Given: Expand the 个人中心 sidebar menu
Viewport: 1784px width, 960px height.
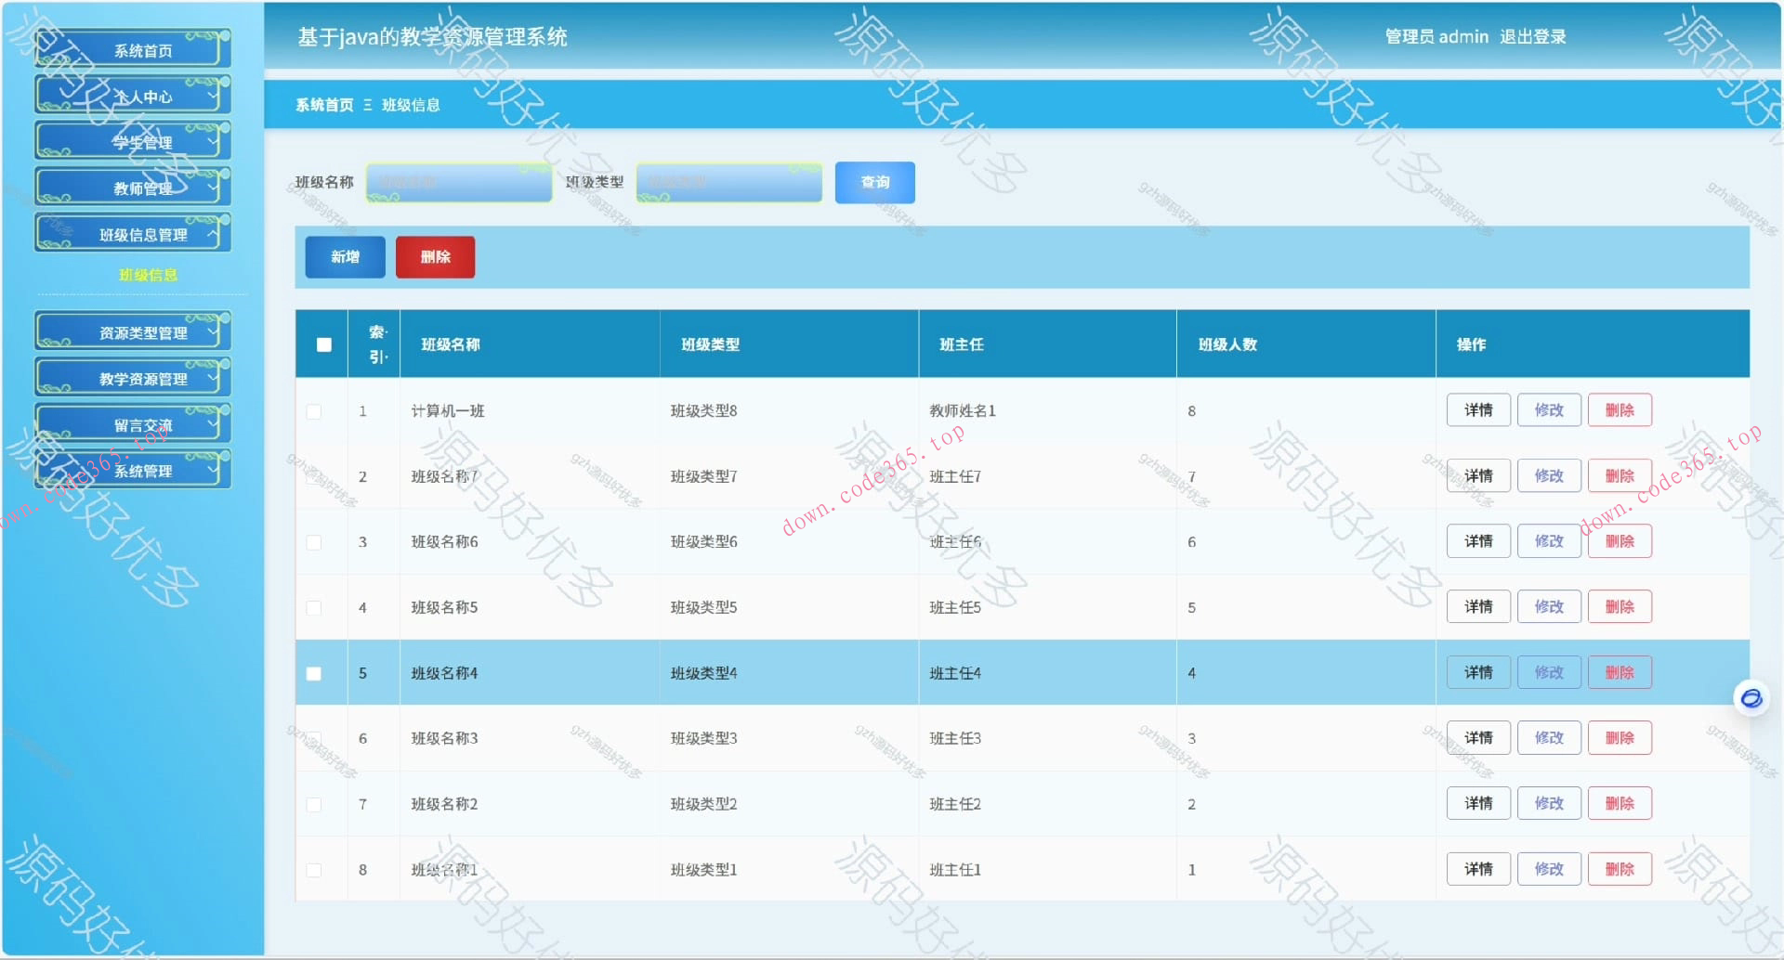Looking at the screenshot, I should click(x=133, y=96).
